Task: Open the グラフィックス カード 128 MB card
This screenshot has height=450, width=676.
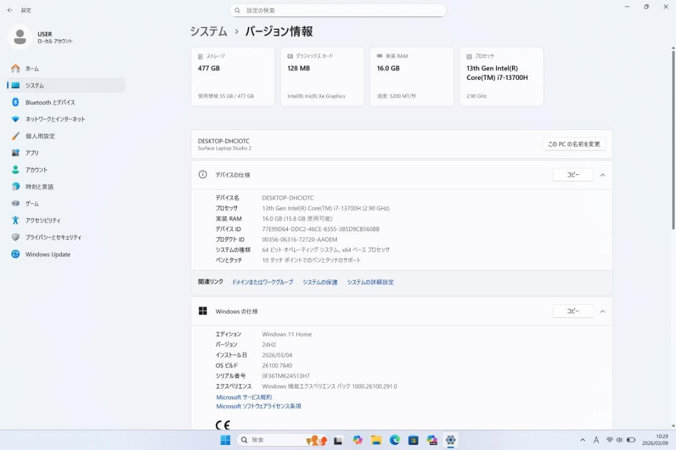Action: [x=322, y=77]
